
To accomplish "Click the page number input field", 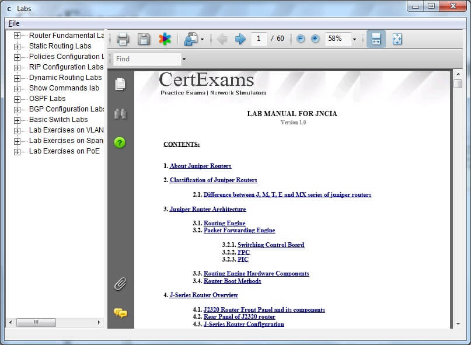I will [x=259, y=39].
